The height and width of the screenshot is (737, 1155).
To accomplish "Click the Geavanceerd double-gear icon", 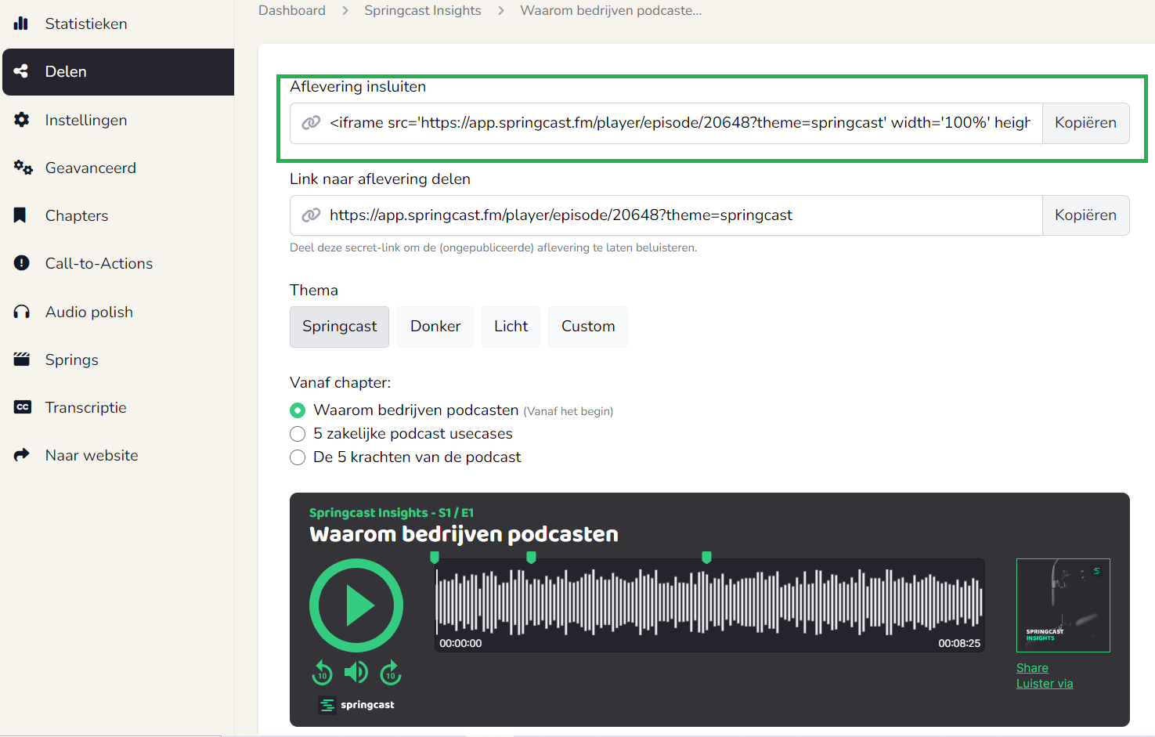I will click(x=23, y=168).
